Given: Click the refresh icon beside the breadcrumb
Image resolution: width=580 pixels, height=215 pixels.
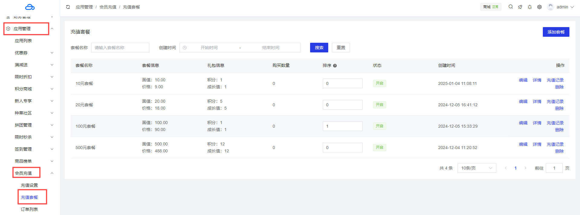Looking at the screenshot, I should (x=68, y=7).
